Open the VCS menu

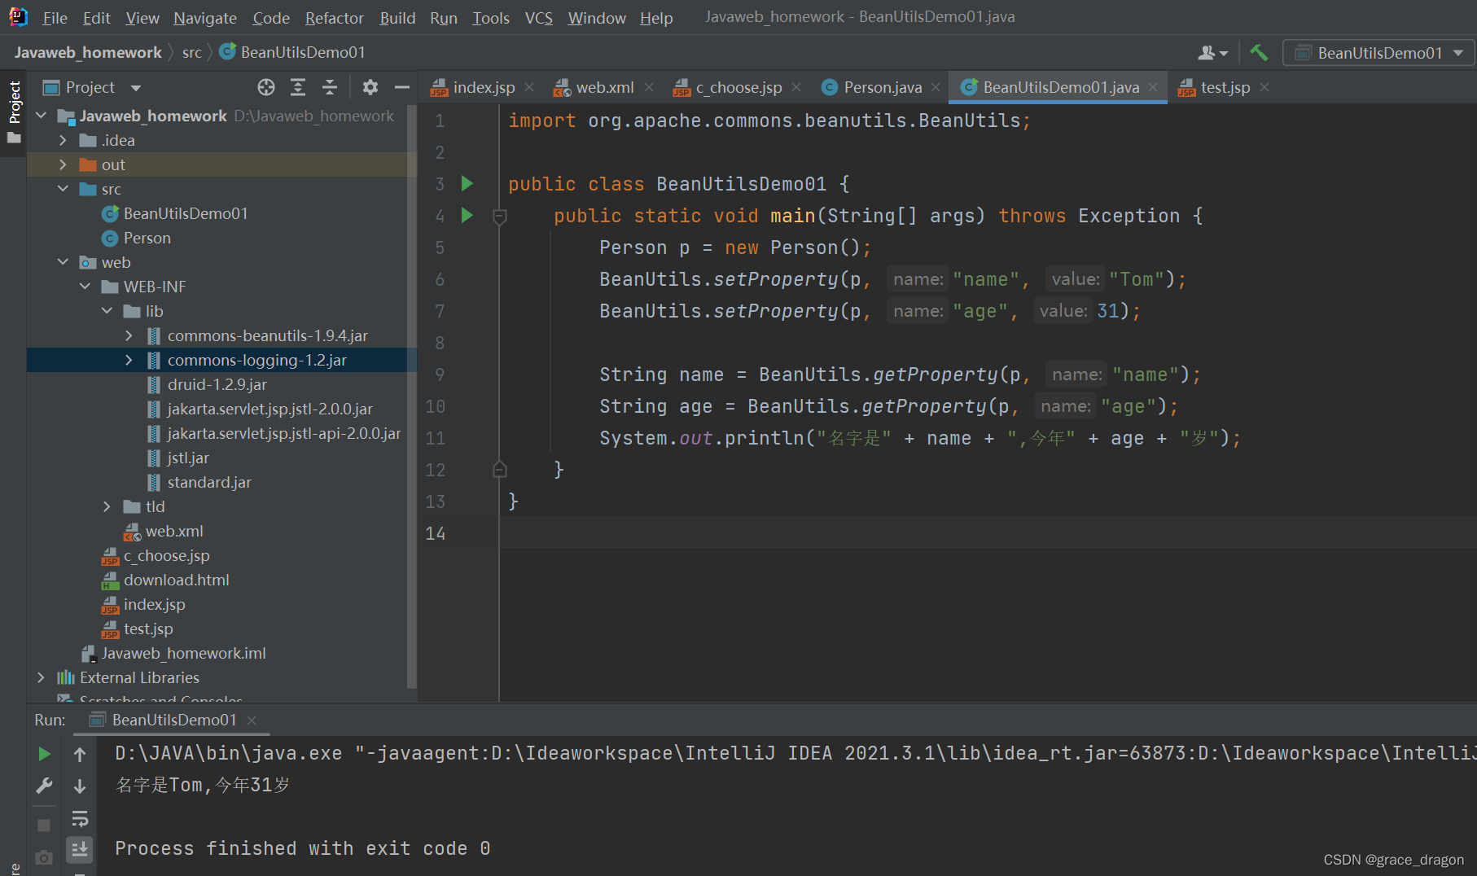point(538,18)
